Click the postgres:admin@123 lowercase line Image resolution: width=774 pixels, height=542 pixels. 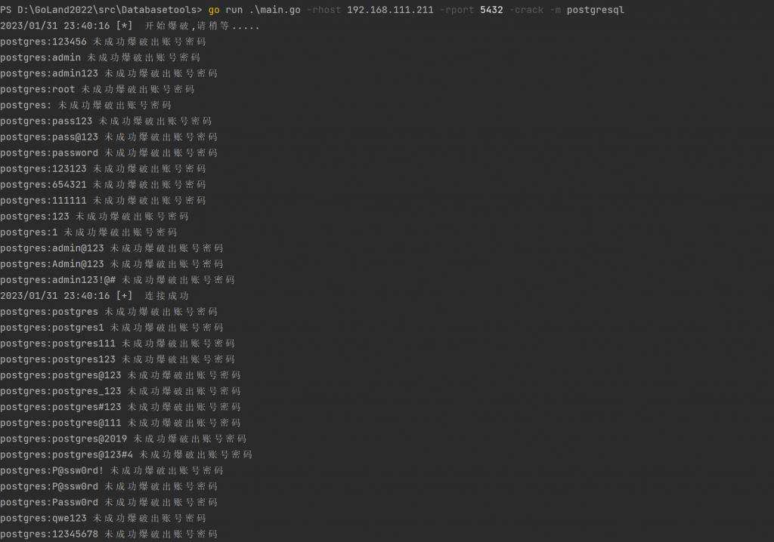[x=112, y=248]
